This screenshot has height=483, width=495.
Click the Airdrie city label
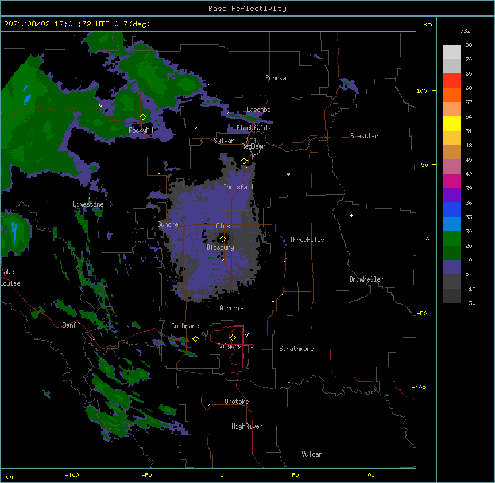tap(232, 308)
